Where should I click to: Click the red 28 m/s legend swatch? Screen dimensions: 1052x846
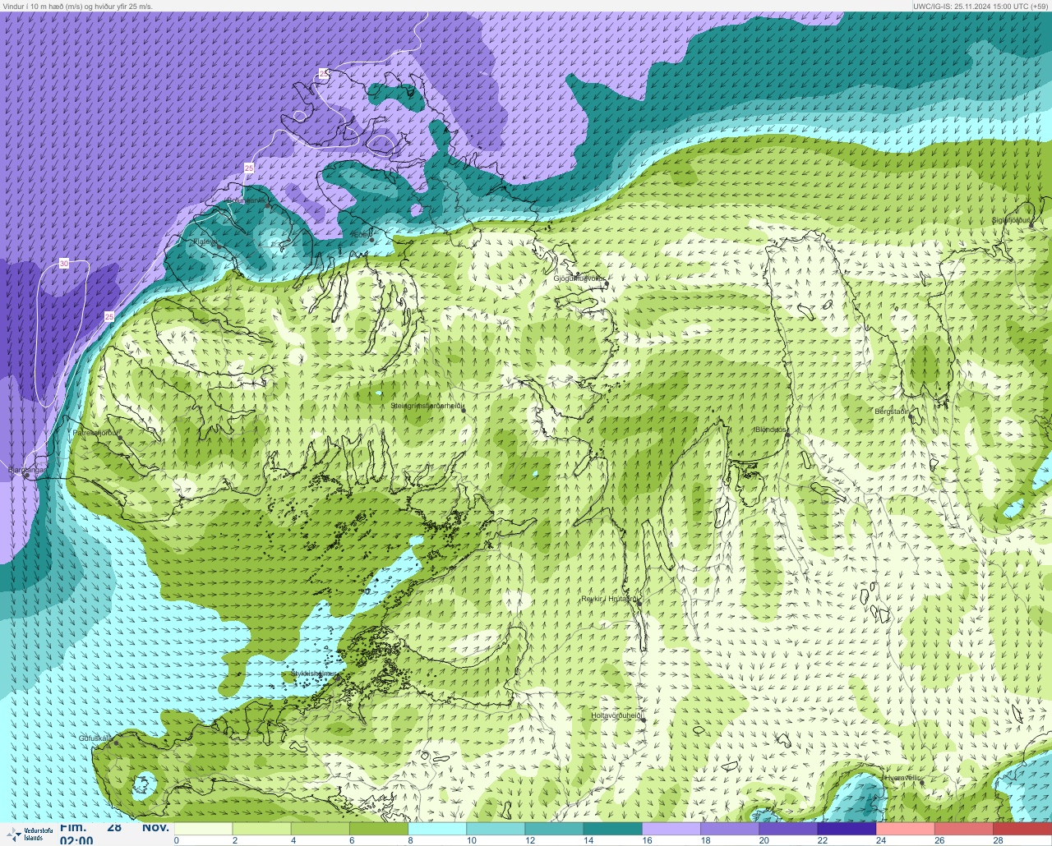tap(1022, 829)
